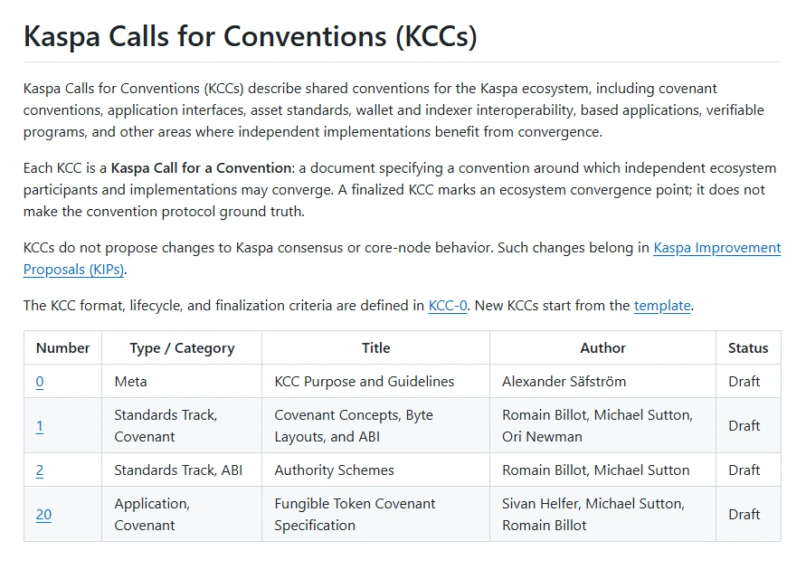This screenshot has width=806, height=579.
Task: Open the KCC-0 link
Action: pyautogui.click(x=448, y=306)
